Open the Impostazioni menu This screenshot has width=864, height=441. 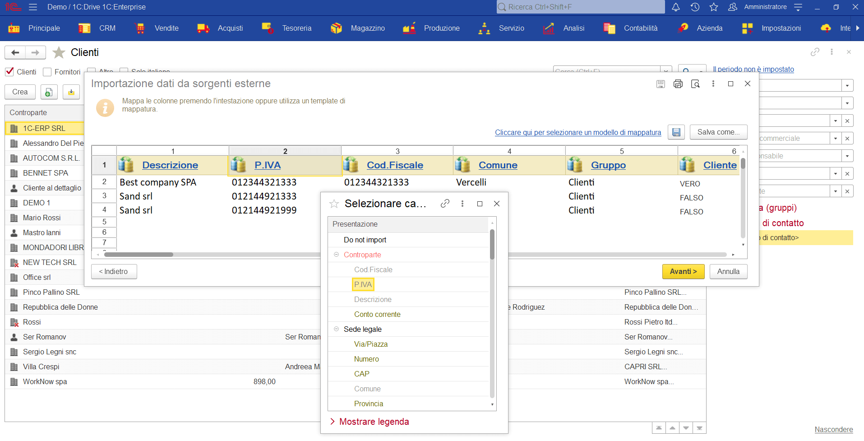coord(772,28)
